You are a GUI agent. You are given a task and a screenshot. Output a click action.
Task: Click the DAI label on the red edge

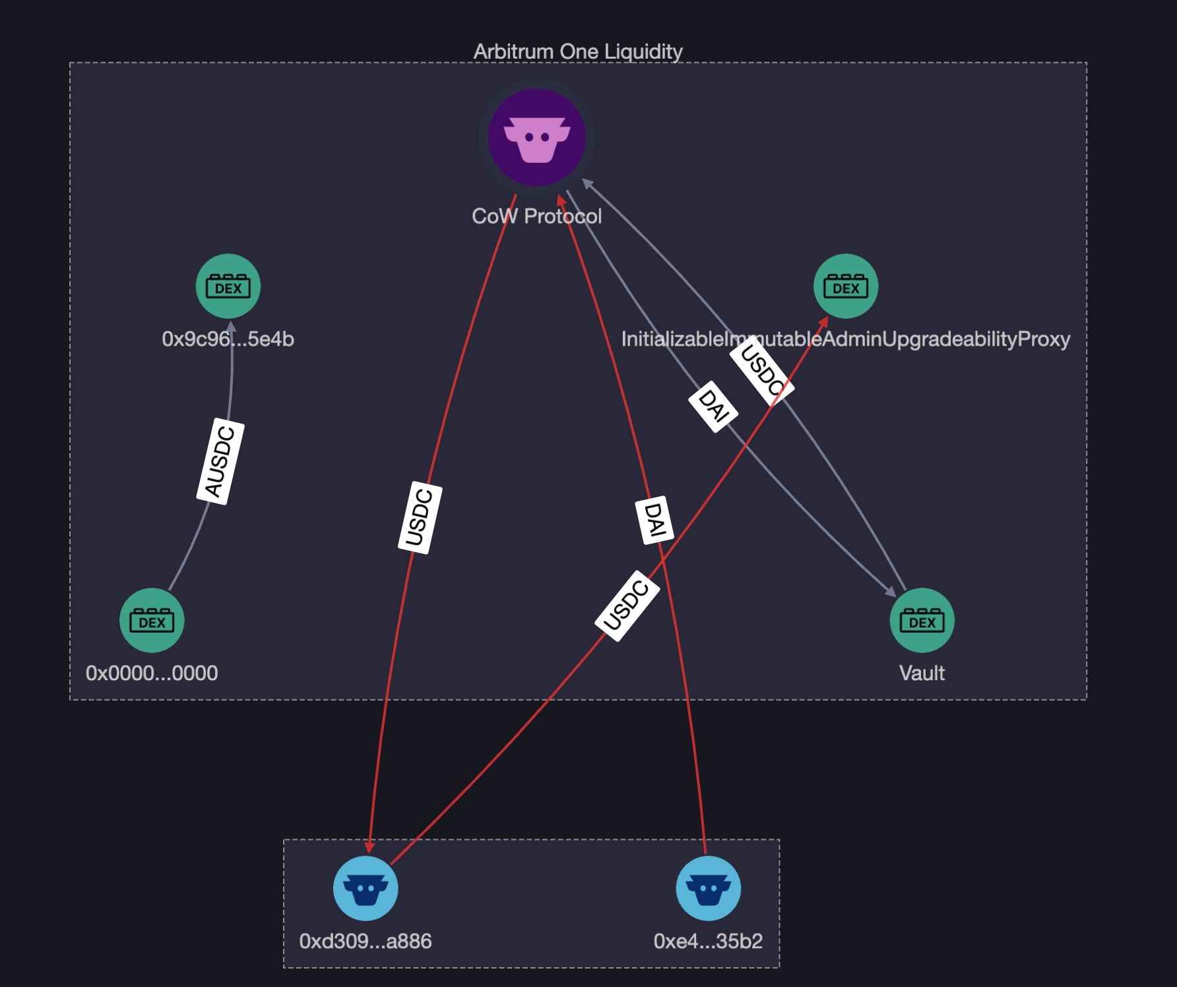pos(654,520)
